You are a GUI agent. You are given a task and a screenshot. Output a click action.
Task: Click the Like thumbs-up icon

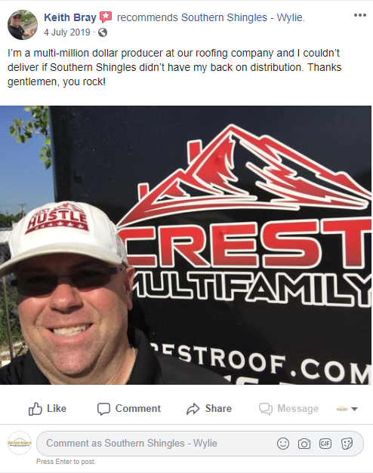35,409
